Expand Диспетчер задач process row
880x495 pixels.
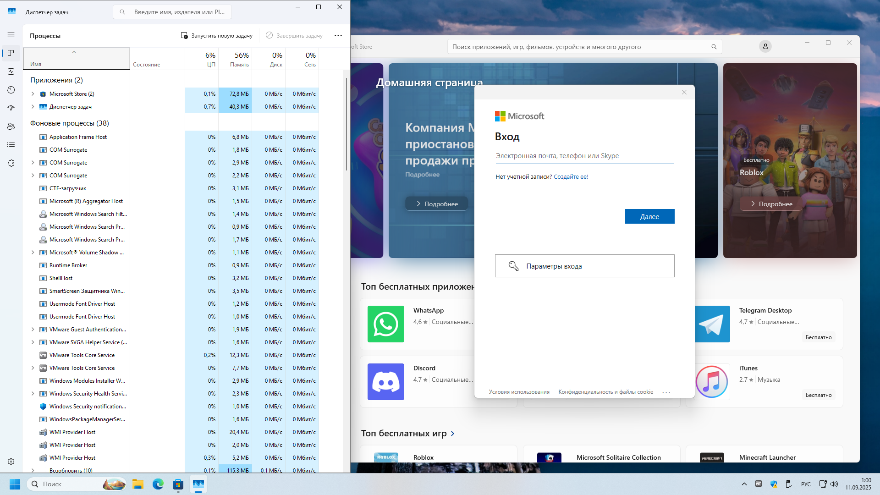click(33, 107)
